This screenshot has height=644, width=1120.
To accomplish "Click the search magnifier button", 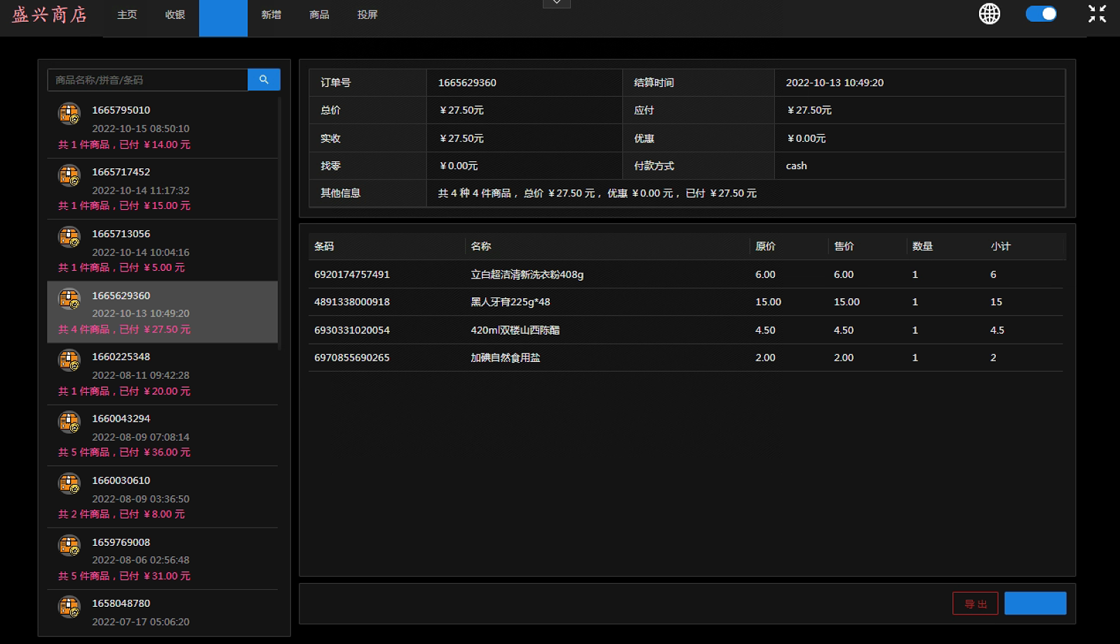I will pos(264,80).
